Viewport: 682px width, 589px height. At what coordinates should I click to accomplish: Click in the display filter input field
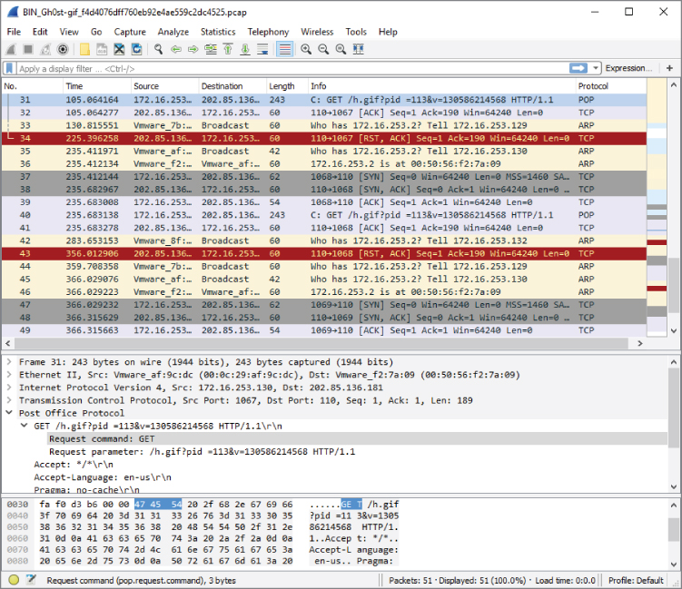292,68
